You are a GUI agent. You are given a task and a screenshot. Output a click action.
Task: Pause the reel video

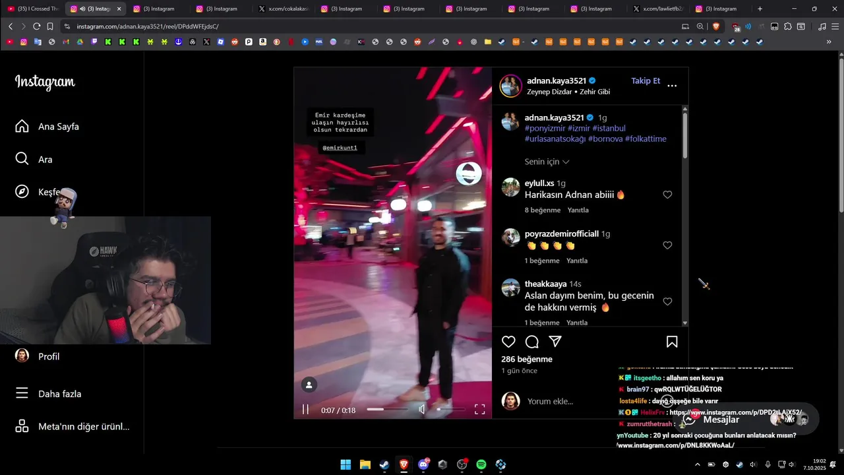305,410
